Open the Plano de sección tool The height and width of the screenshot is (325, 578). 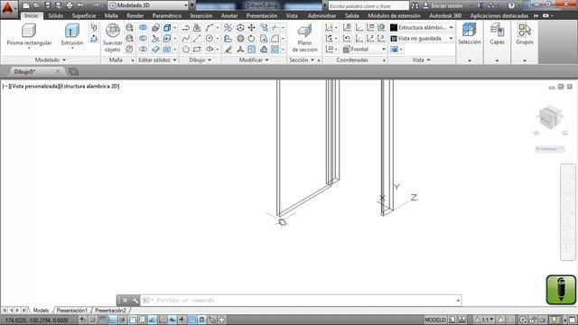point(304,38)
